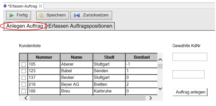Viewport: 216px width, 106px height.
Task: Click the Auftrag anlegen button
Action: click(x=190, y=92)
